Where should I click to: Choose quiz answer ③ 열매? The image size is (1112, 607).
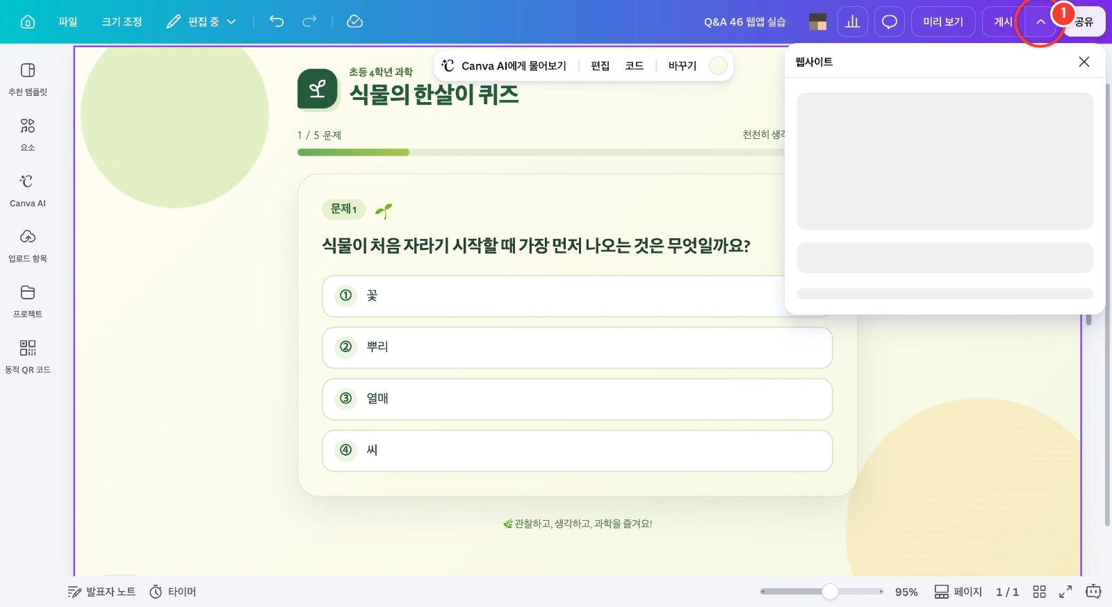click(578, 399)
